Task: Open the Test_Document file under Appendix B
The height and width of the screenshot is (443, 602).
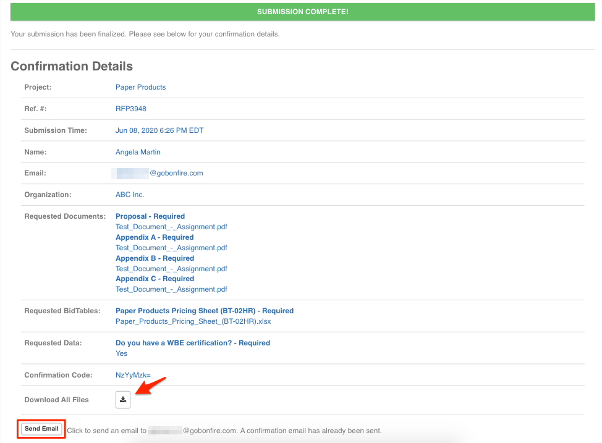Action: [x=171, y=269]
